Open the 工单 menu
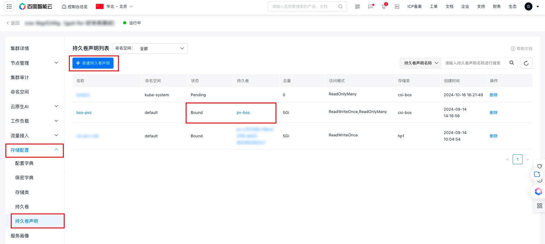This screenshot has width=545, height=244. point(434,6)
